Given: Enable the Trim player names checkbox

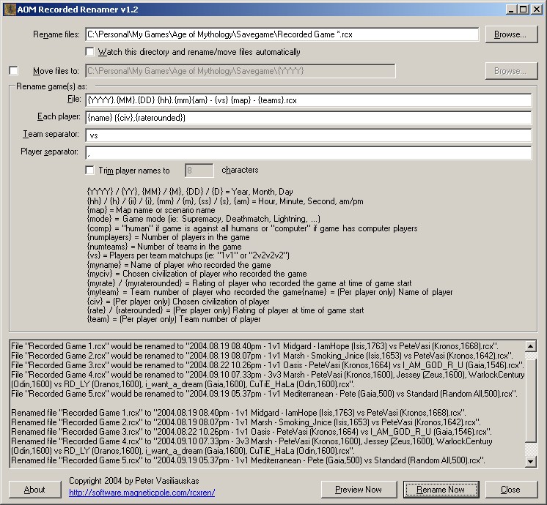Looking at the screenshot, I should pyautogui.click(x=90, y=171).
